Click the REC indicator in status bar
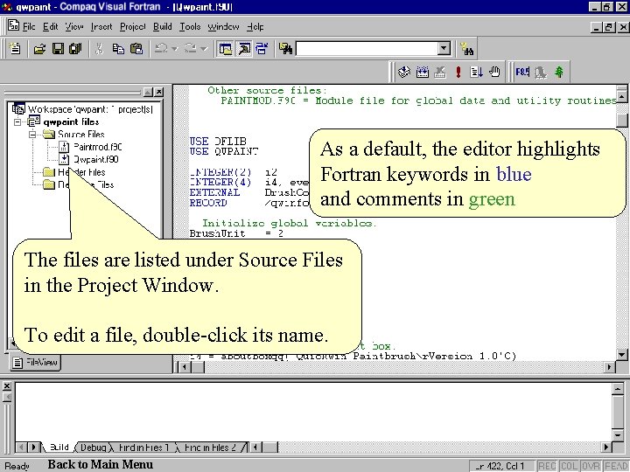Screen dimensions: 630x472 point(547,466)
